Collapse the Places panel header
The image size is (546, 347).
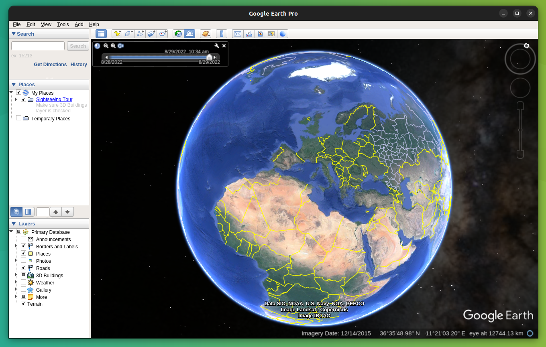pos(49,84)
